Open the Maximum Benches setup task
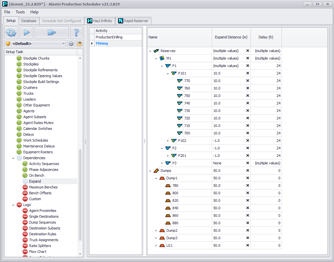The height and width of the screenshot is (262, 334). pyautogui.click(x=43, y=187)
